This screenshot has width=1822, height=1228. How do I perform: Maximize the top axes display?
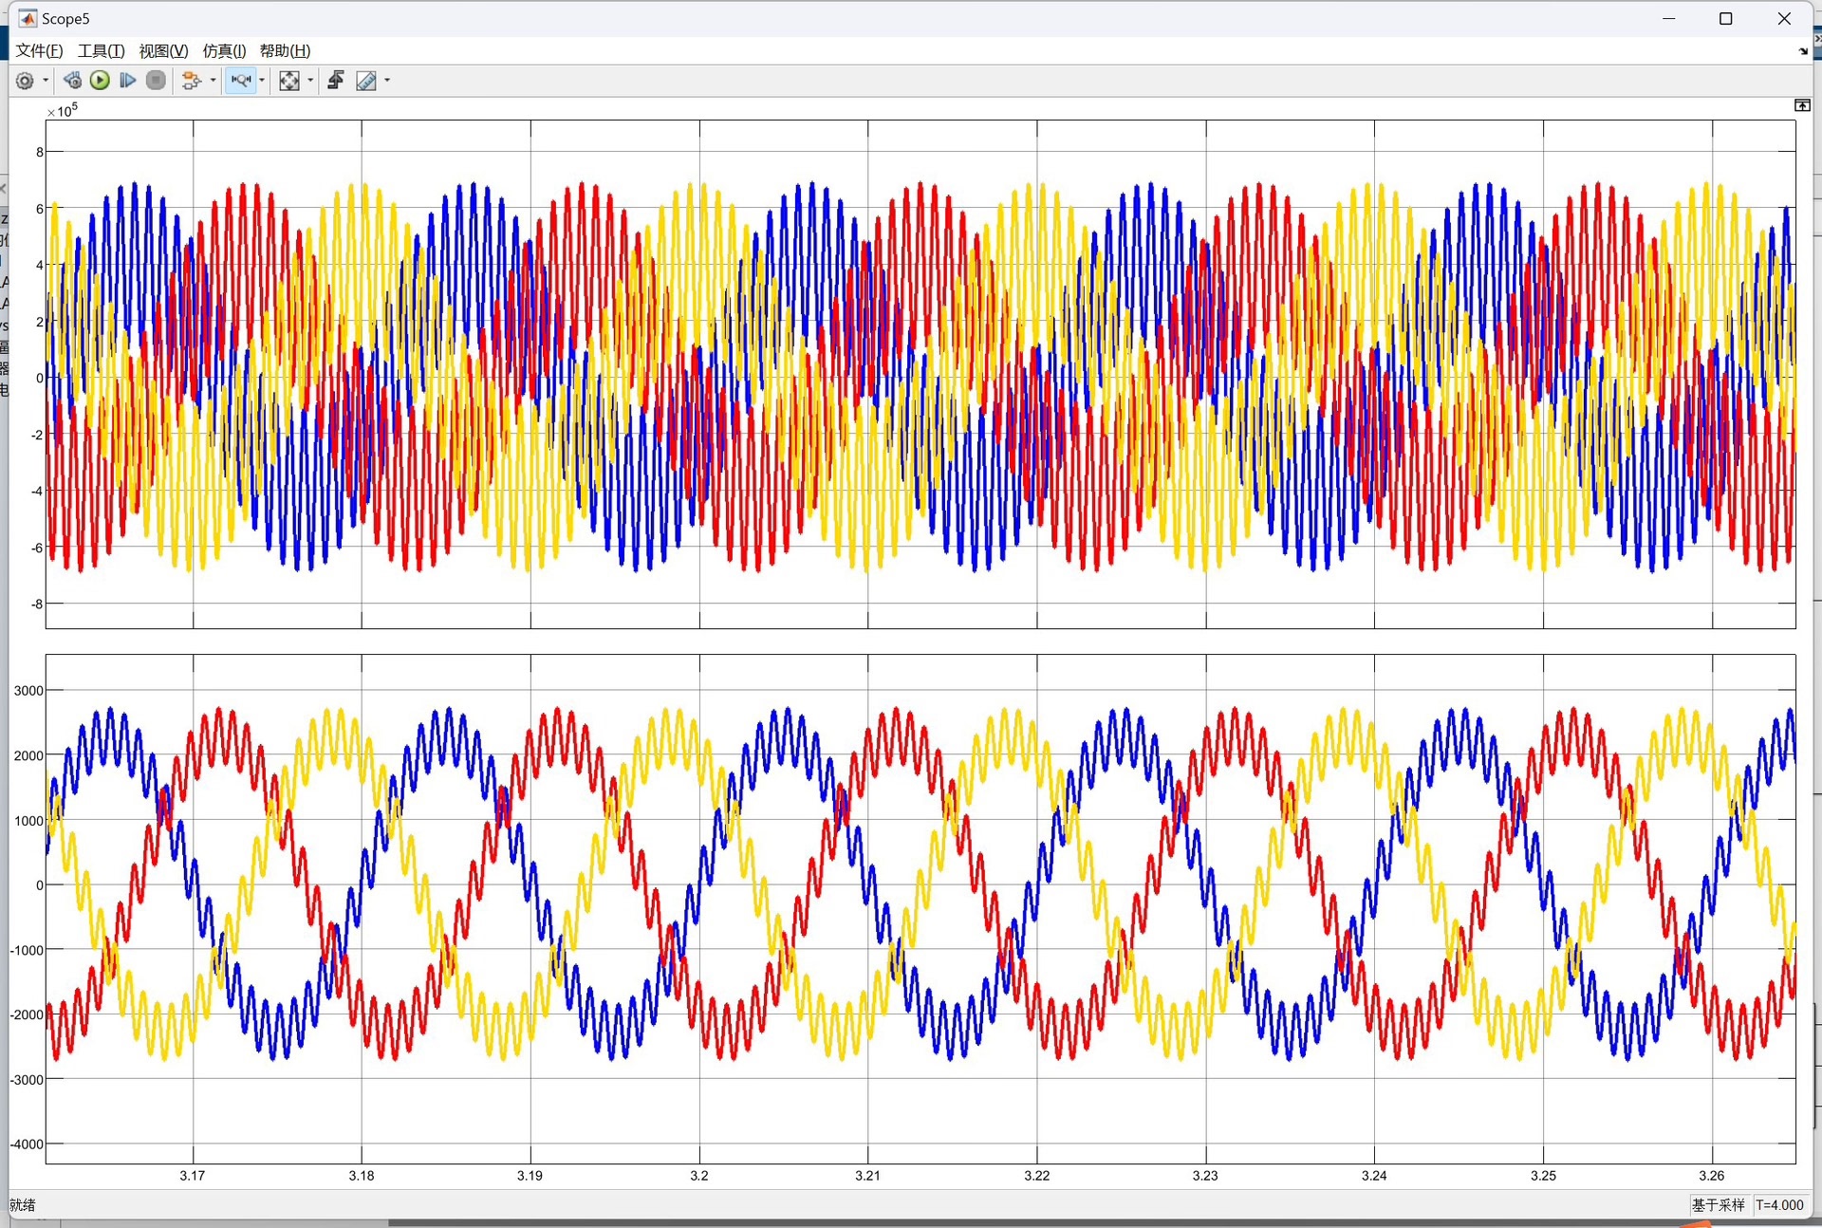(1801, 105)
